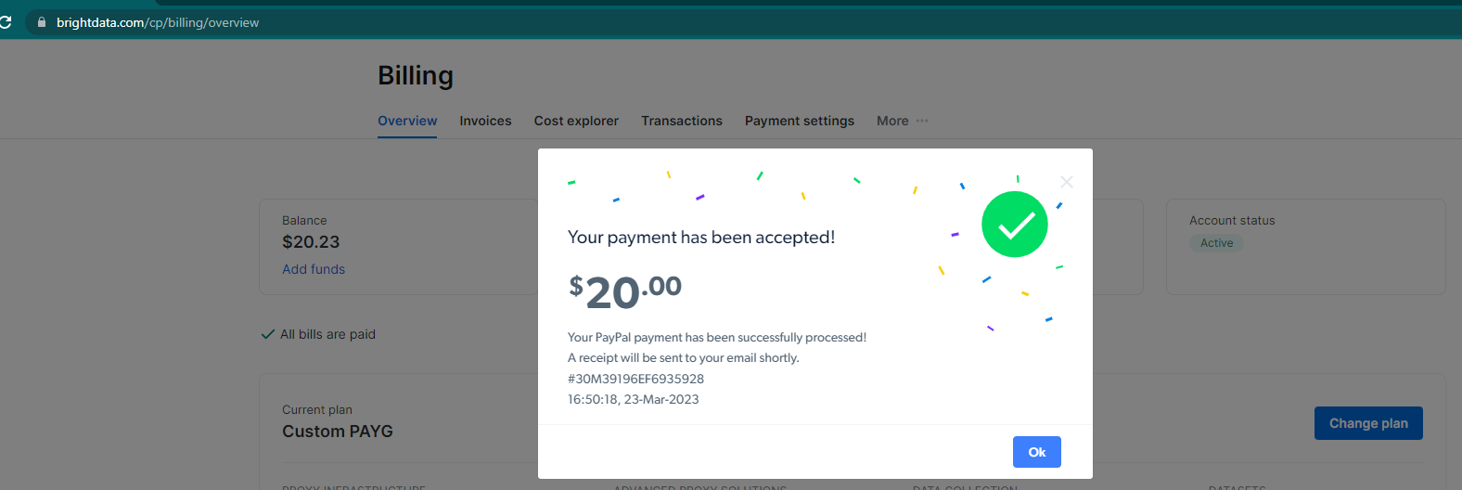This screenshot has height=490, width=1462.
Task: Open the Transactions tab
Action: (682, 121)
